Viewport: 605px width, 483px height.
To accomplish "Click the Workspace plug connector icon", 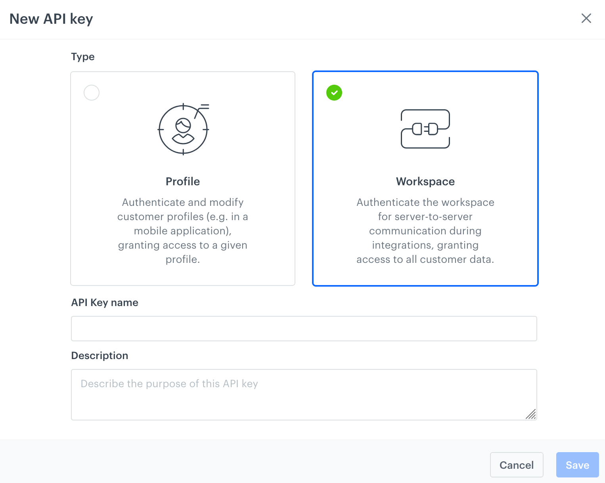I will tap(425, 129).
